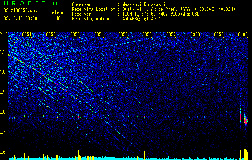
Task: Click the 0.9 kHz axis label
Action: click(x=4, y=92)
